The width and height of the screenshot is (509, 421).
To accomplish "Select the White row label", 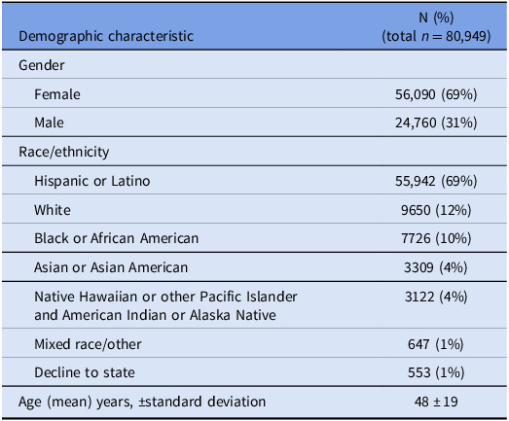I will click(x=53, y=210).
